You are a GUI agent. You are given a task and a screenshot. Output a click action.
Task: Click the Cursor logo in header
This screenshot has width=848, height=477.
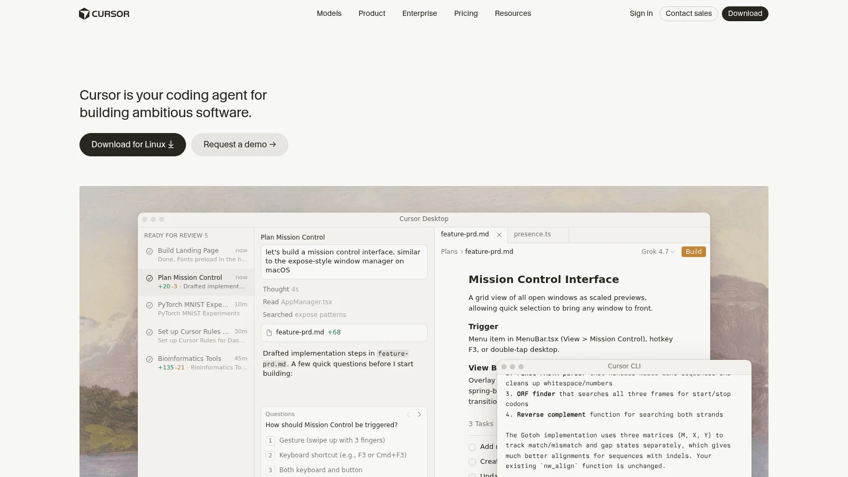(104, 14)
